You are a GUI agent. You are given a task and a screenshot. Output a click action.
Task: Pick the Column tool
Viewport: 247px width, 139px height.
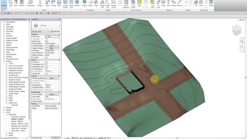(x=40, y=3)
